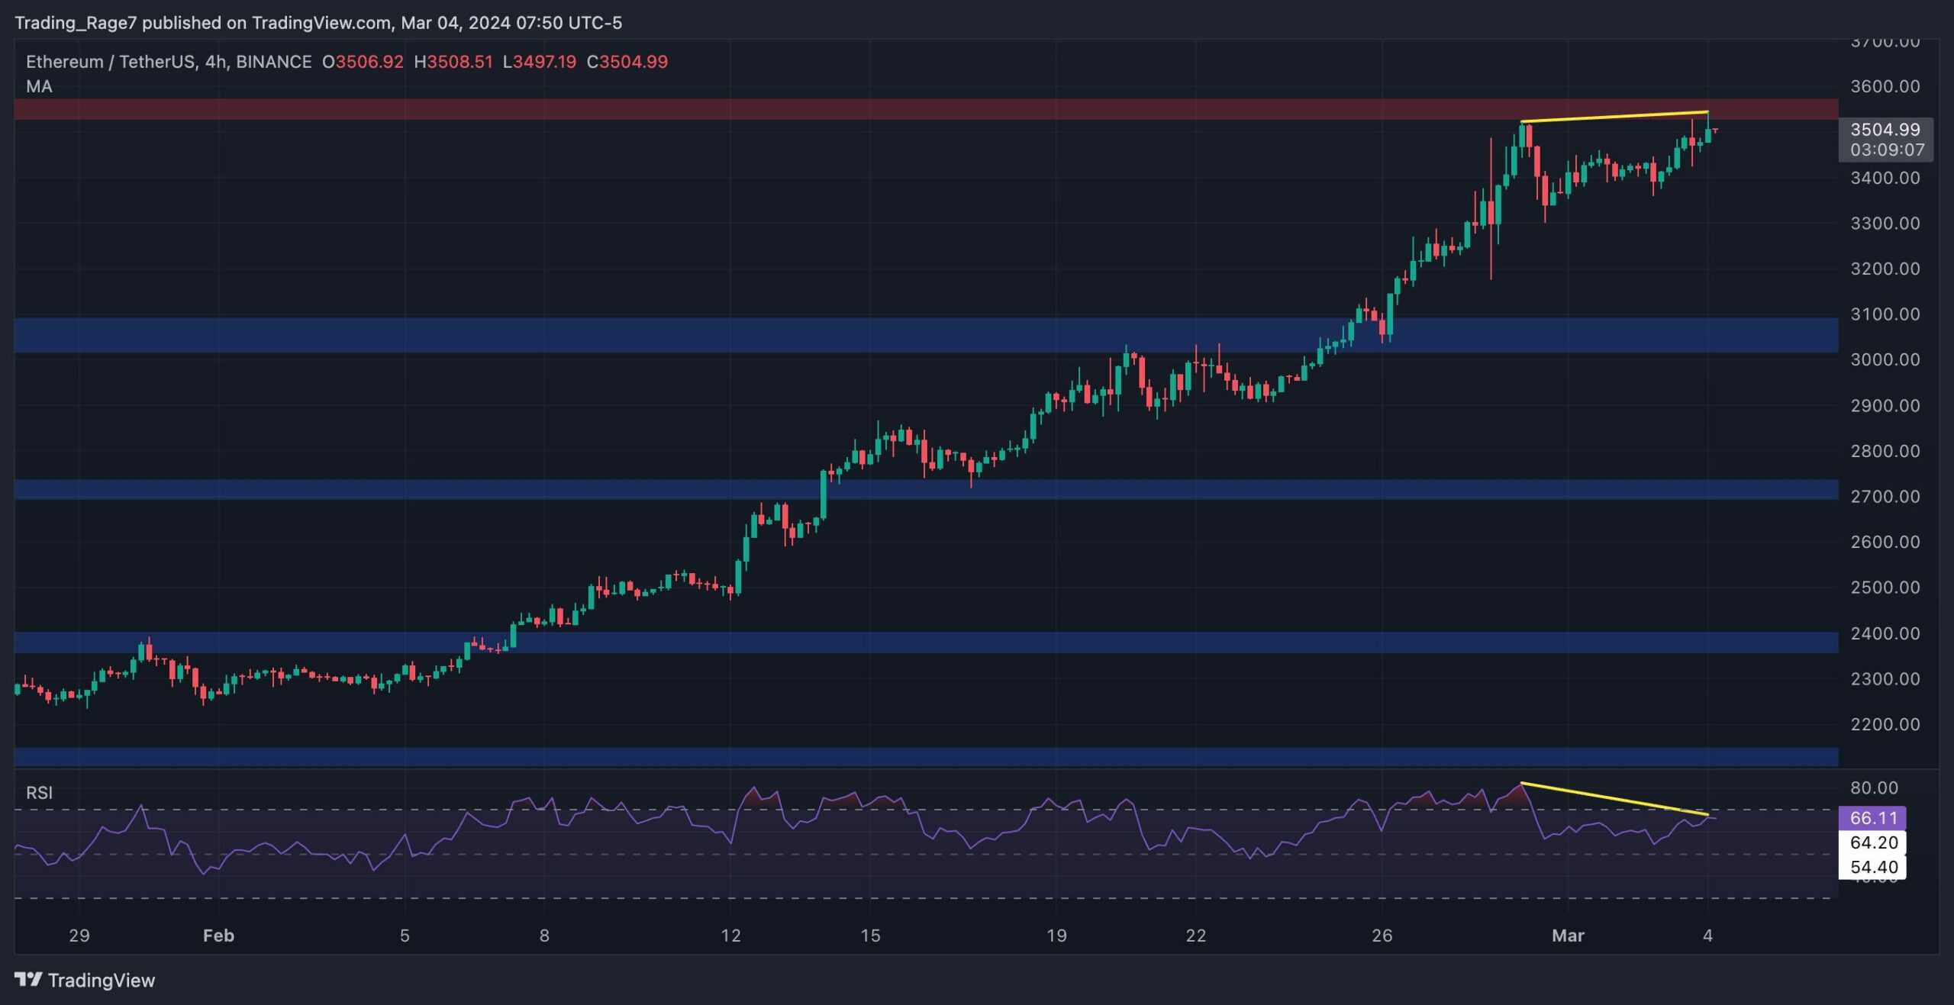Screen dimensions: 1954x1005
Task: Click the candle countdown timer 03:09:07
Action: 1887,150
